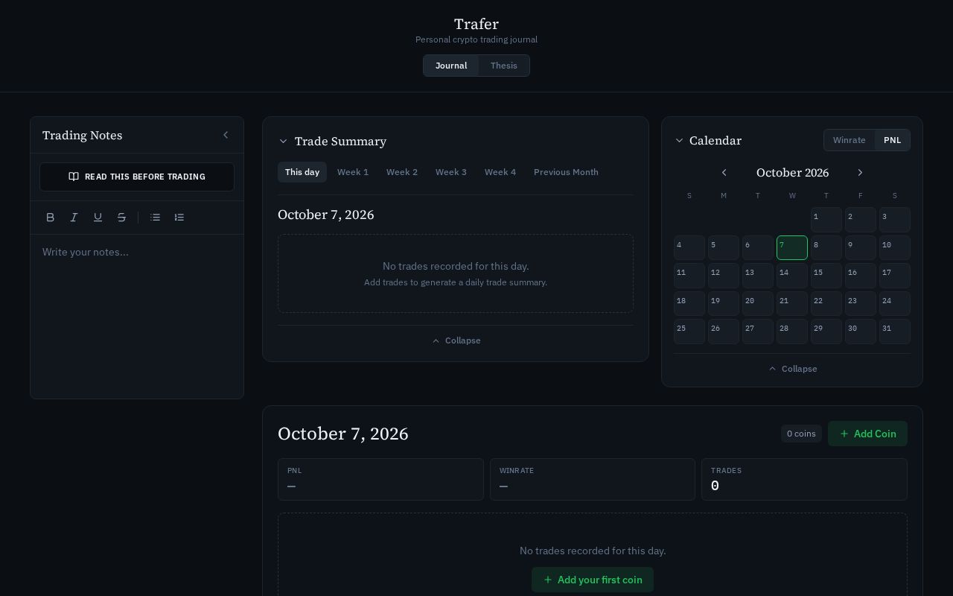Select the Previous Month summary tab
This screenshot has height=596, width=953.
(566, 172)
